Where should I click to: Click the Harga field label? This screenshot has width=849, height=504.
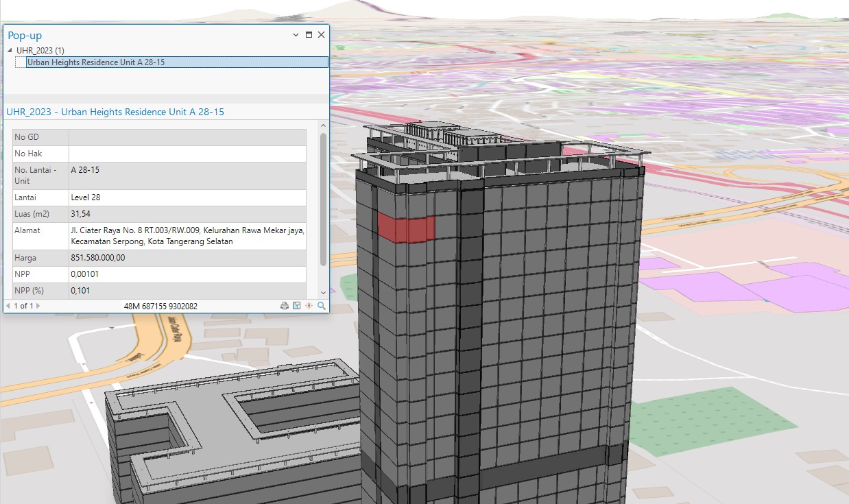[25, 258]
